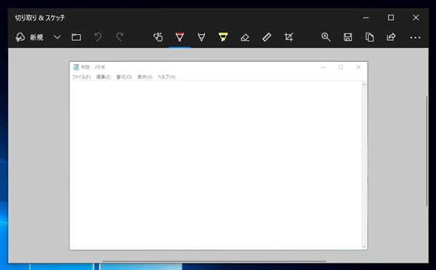Select the yellow highlighter tool

[x=223, y=37]
